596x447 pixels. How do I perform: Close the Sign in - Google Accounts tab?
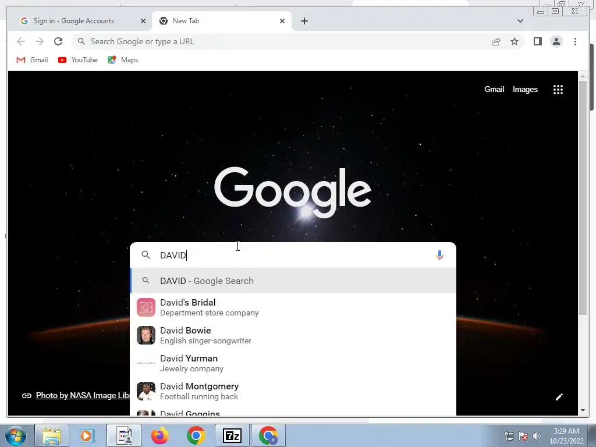coord(143,21)
